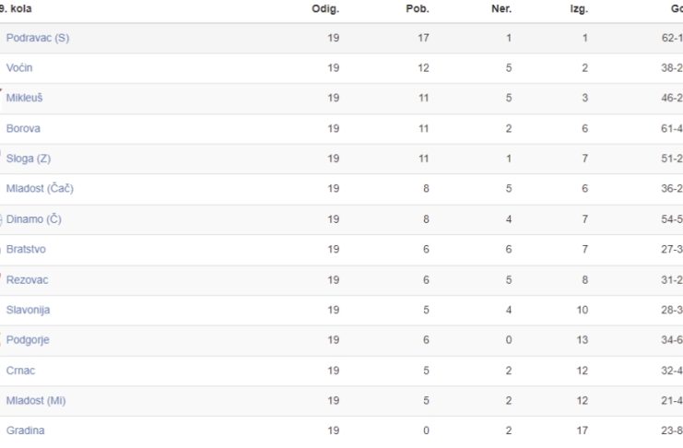This screenshot has height=448, width=683.
Task: Click Podravac's goal difference 62-1 cell
Action: (x=672, y=38)
